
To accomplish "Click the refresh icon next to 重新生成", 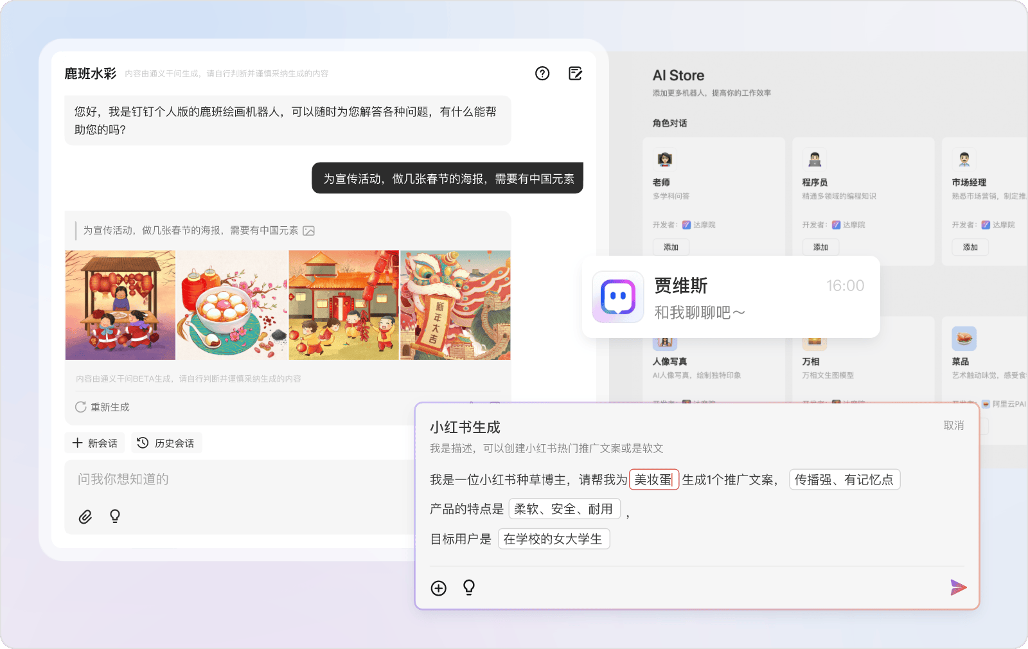I will [x=80, y=407].
